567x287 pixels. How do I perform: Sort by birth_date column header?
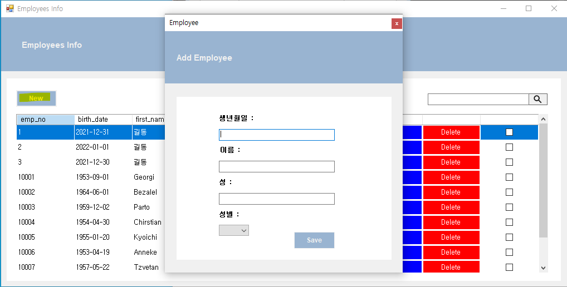tap(104, 120)
